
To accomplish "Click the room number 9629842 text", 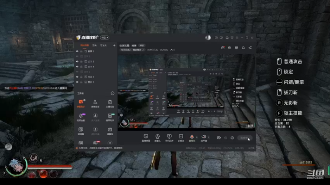I will click(x=164, y=50).
